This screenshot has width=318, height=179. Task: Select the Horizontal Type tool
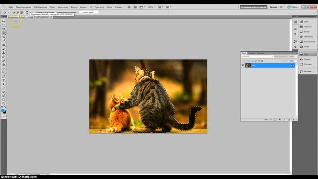[x=4, y=81]
